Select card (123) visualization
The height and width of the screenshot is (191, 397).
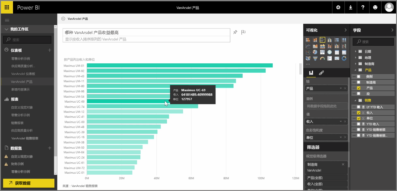point(337,58)
